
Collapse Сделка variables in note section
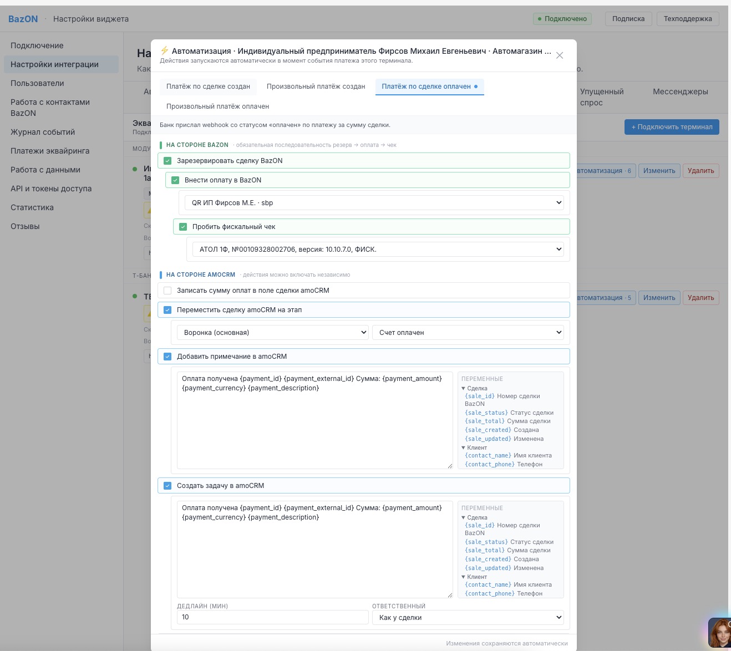pos(474,388)
